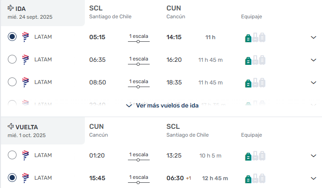Click green baggage icon on 01:20 return flight
The image size is (322, 188).
point(248,157)
